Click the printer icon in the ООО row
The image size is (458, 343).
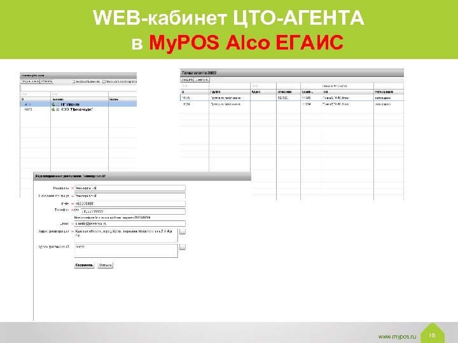tap(57, 109)
